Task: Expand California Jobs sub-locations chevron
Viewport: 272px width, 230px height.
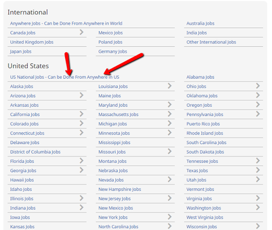Action: tap(82, 114)
